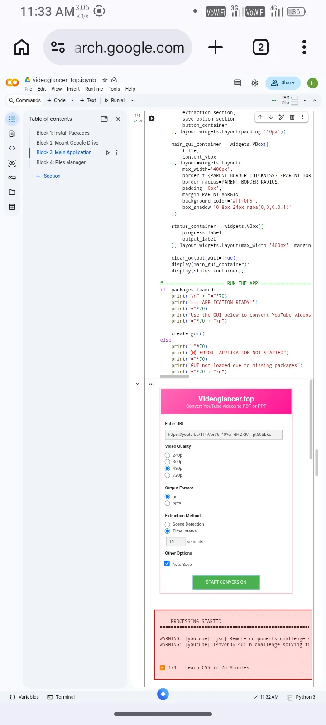
Task: Open the Tools menu
Action: coord(114,89)
